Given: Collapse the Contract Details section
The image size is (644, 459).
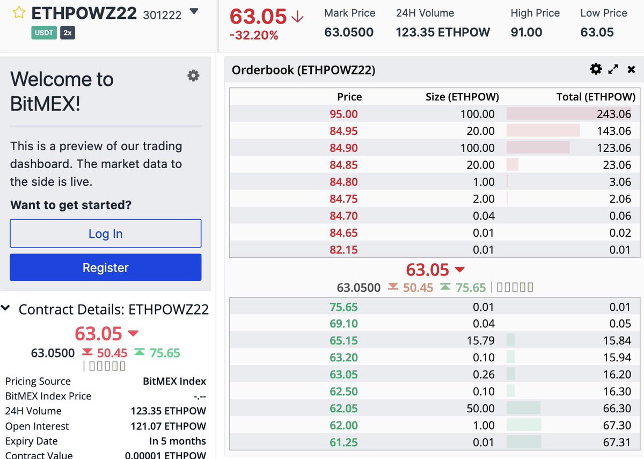Looking at the screenshot, I should (x=6, y=308).
